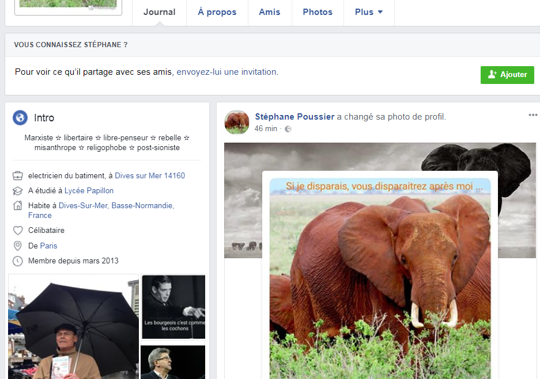Click the 'envoyez-lui une invitation' link
This screenshot has height=379, width=540.
pos(226,72)
